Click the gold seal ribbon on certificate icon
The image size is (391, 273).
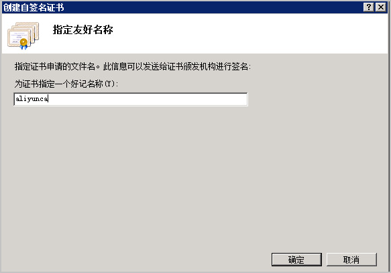coord(23,43)
